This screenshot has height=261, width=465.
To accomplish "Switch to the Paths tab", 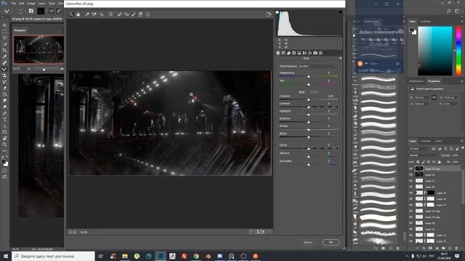I will click(x=438, y=141).
